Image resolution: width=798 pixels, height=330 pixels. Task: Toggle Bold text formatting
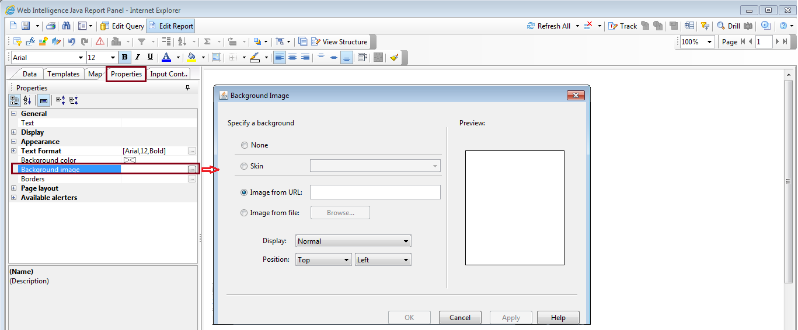tap(124, 57)
